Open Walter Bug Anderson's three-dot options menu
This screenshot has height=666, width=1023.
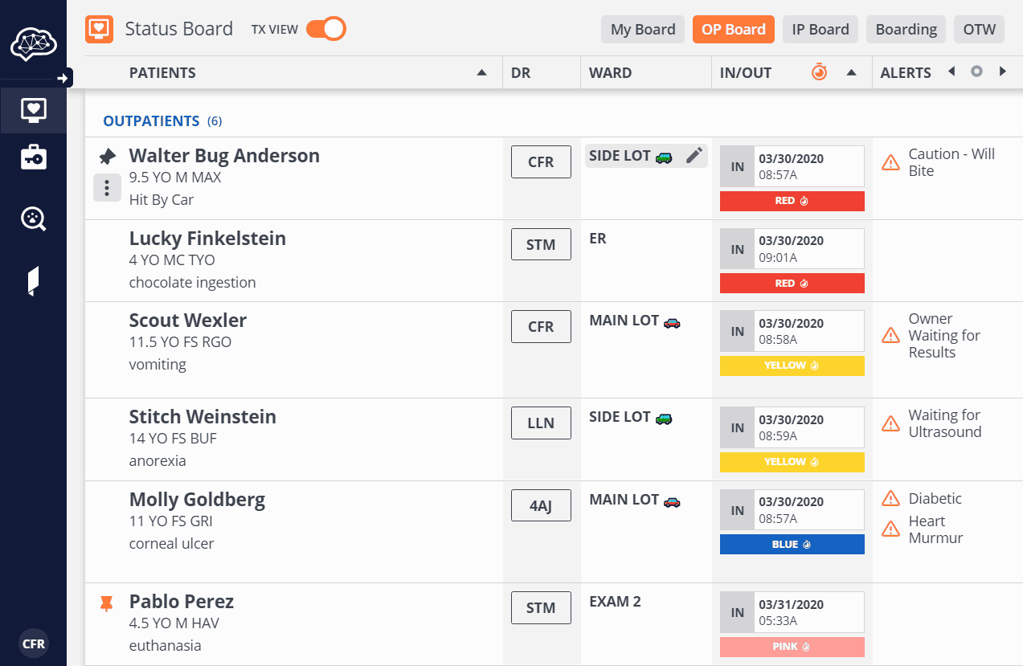tap(107, 188)
